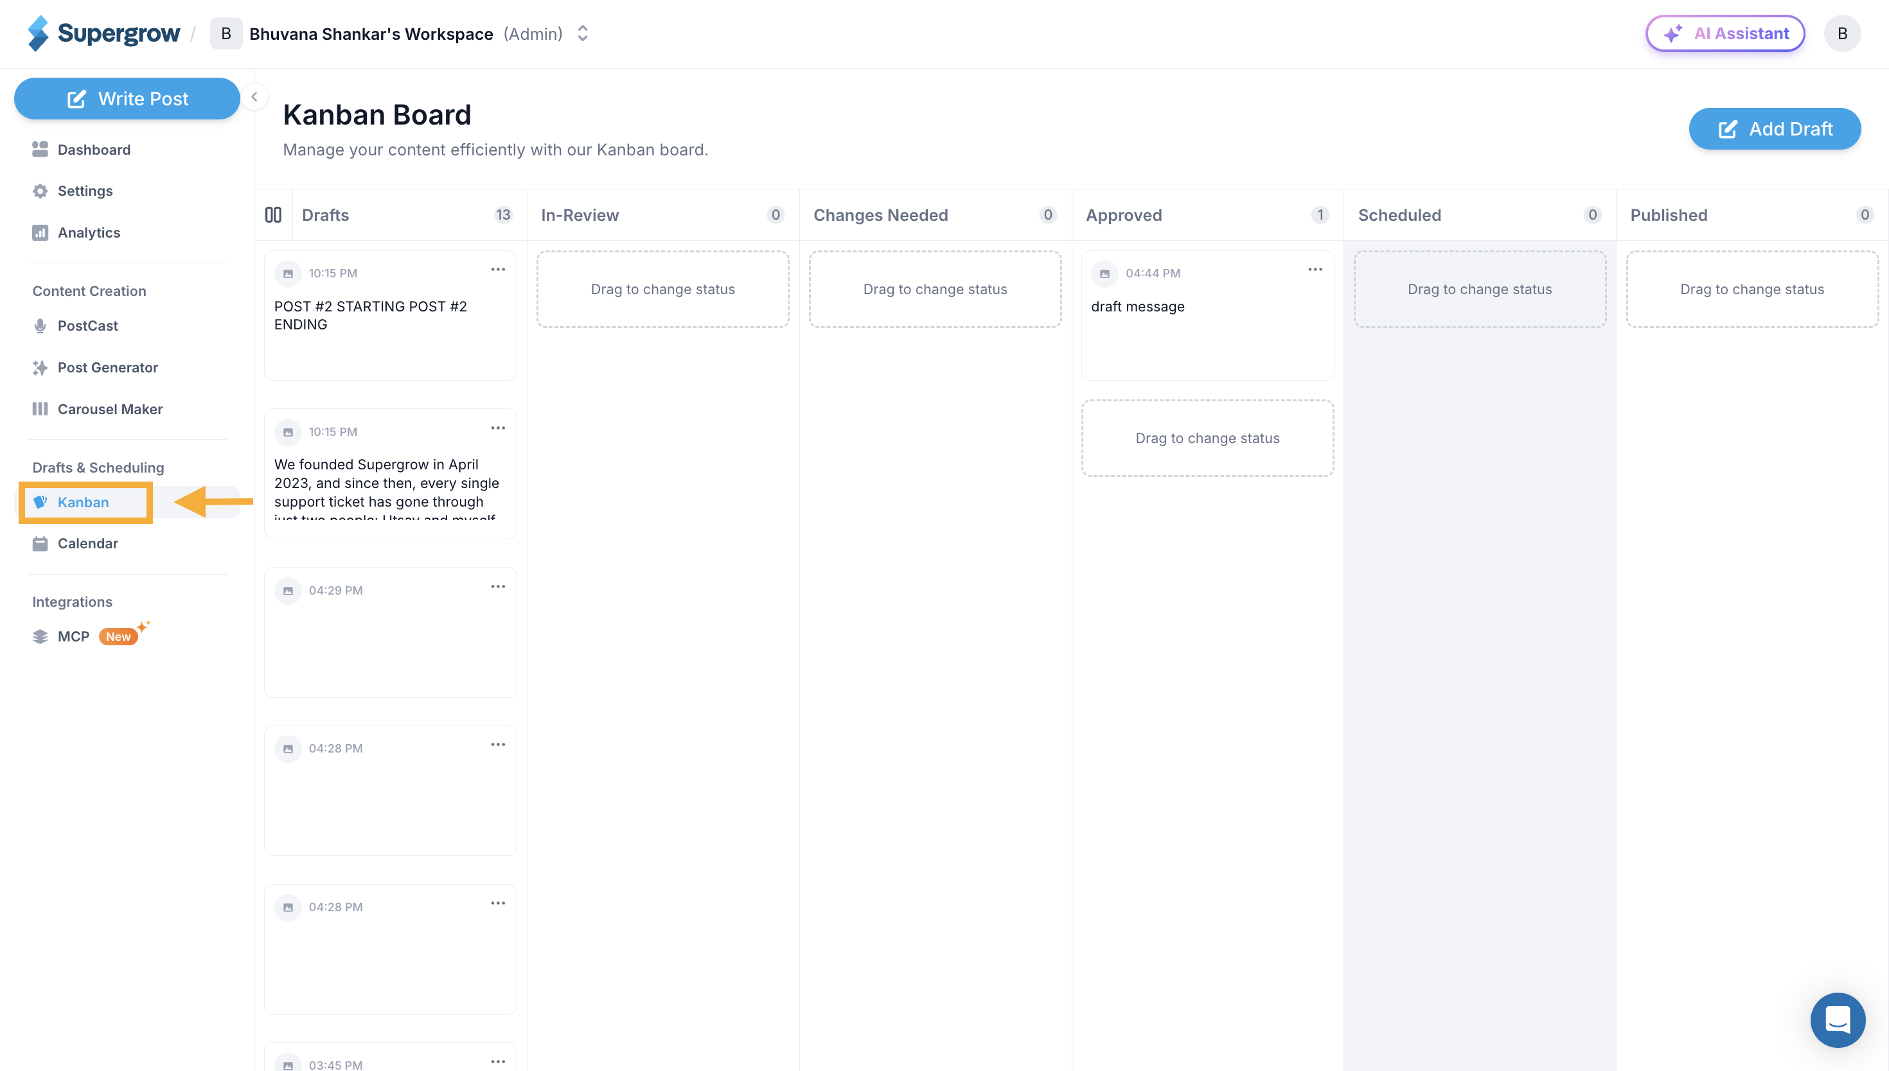Open the AI Assistant
This screenshot has height=1071, width=1889.
coord(1725,34)
